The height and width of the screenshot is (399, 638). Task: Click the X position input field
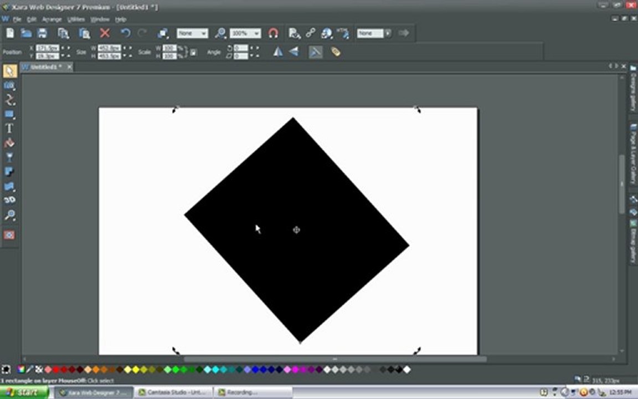coord(47,48)
